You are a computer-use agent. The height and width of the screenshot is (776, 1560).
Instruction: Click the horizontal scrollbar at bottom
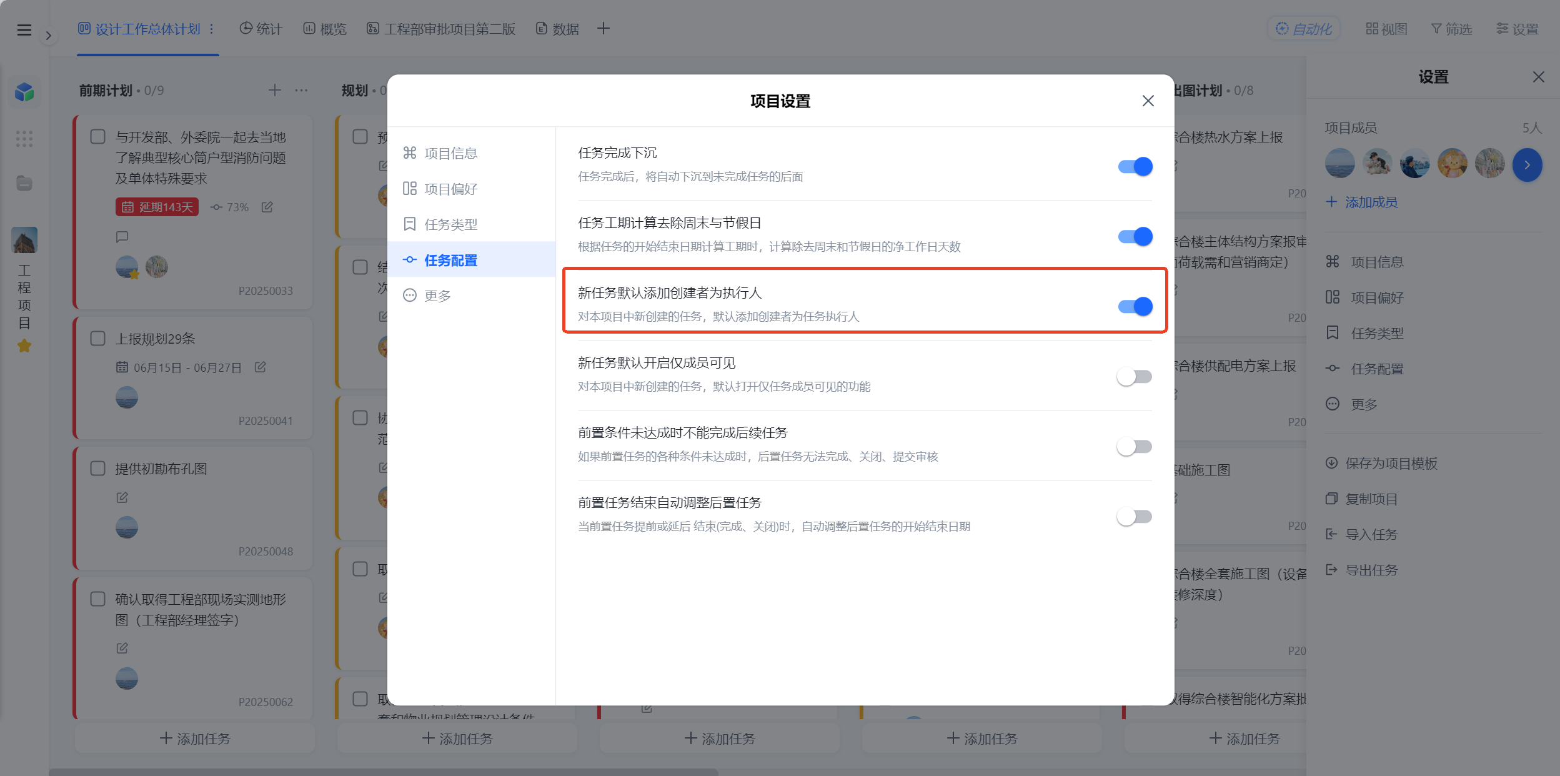(x=384, y=772)
